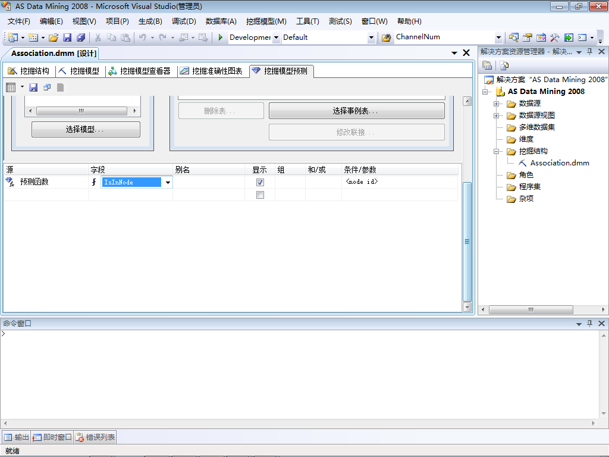Switch to the 挖掘模型 tab
Screen dimensions: 609x457
79,71
